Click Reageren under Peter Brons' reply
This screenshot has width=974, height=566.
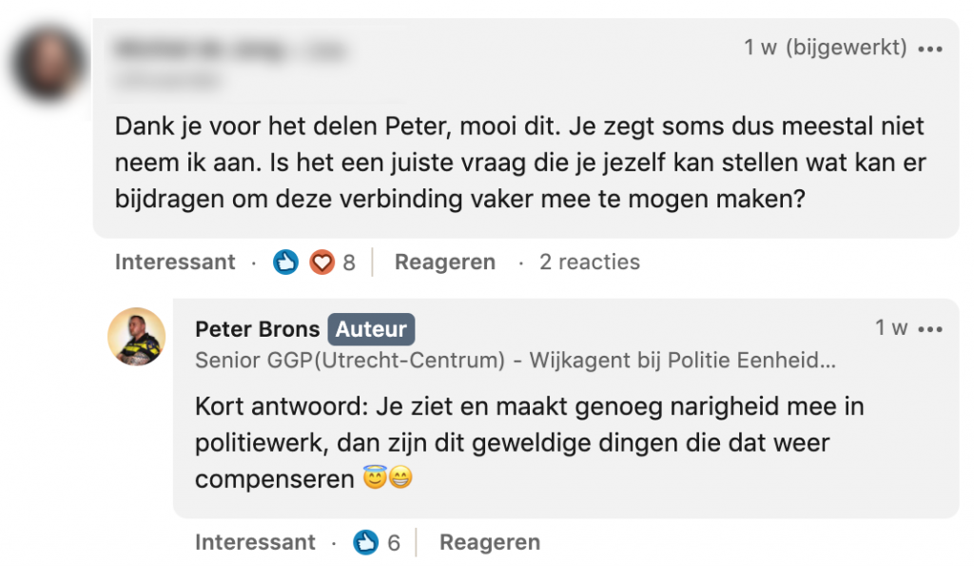pyautogui.click(x=490, y=543)
